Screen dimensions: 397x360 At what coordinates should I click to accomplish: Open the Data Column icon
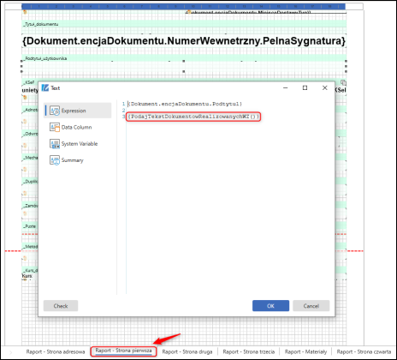[x=55, y=127]
